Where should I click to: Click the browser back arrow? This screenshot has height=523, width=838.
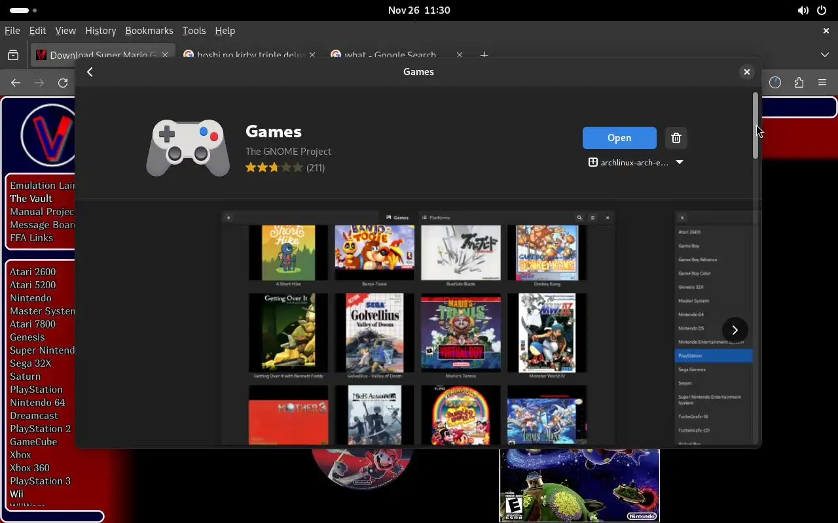[x=16, y=82]
